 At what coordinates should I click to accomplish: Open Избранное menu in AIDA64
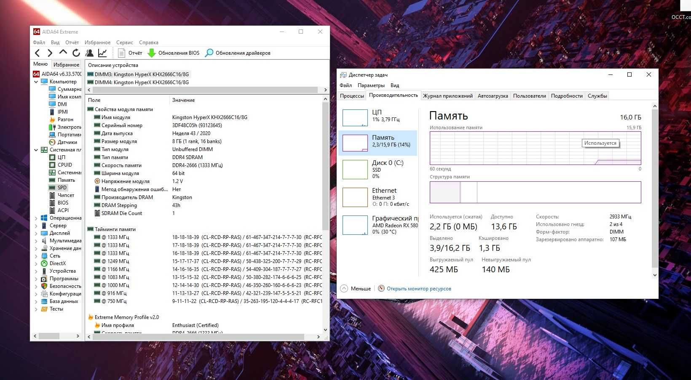point(97,43)
